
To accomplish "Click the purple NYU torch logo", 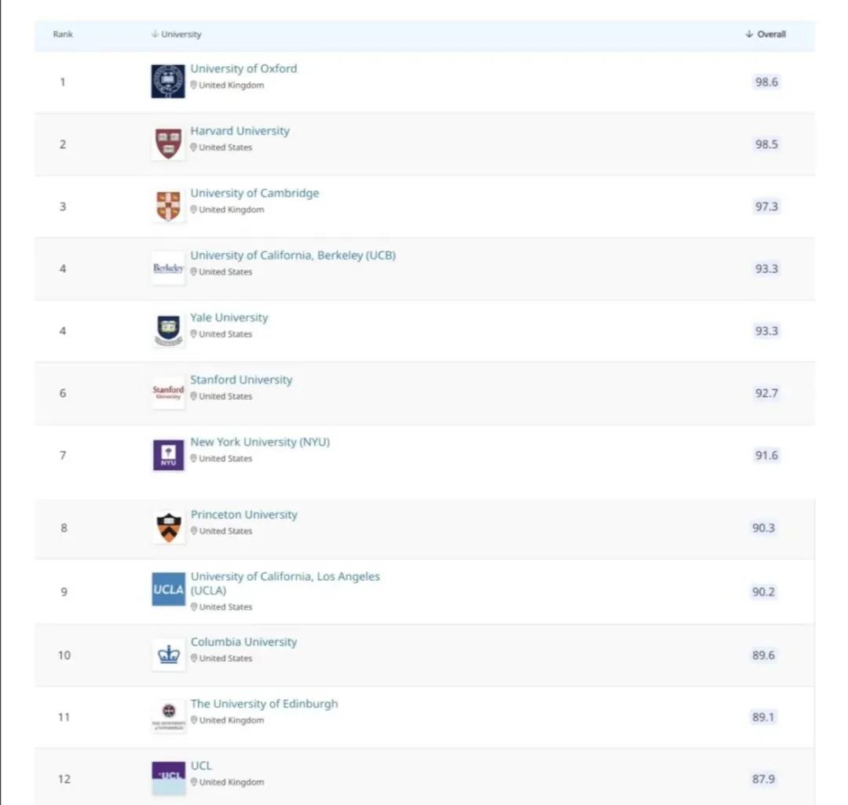I will pyautogui.click(x=168, y=455).
